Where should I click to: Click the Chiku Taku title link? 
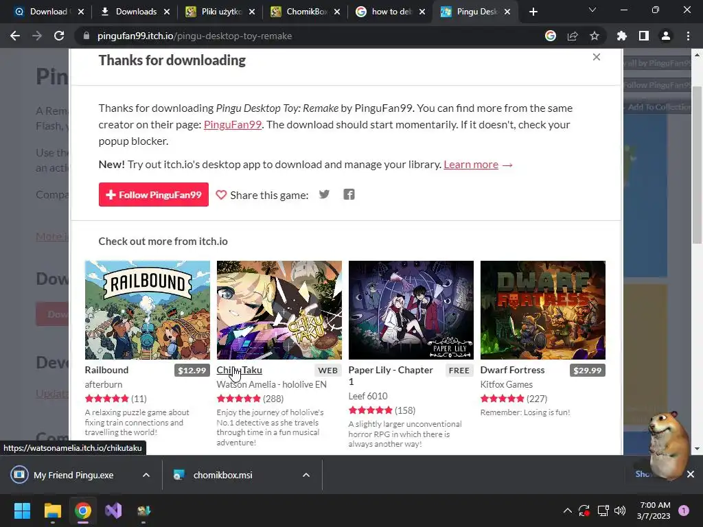click(240, 370)
